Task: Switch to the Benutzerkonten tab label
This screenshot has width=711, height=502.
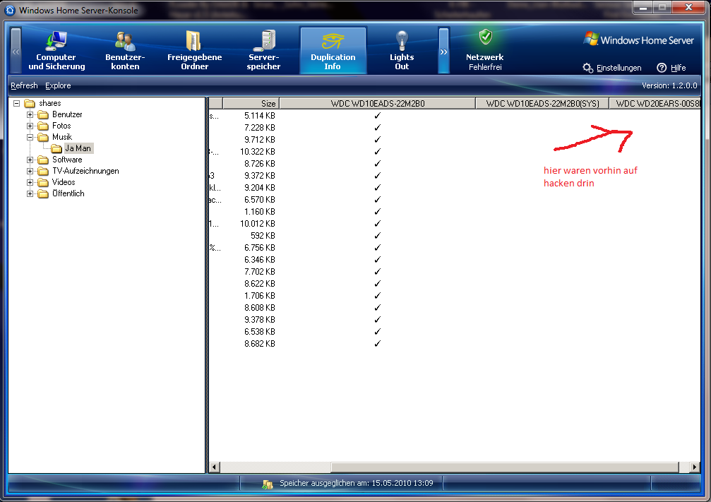Action: (125, 61)
